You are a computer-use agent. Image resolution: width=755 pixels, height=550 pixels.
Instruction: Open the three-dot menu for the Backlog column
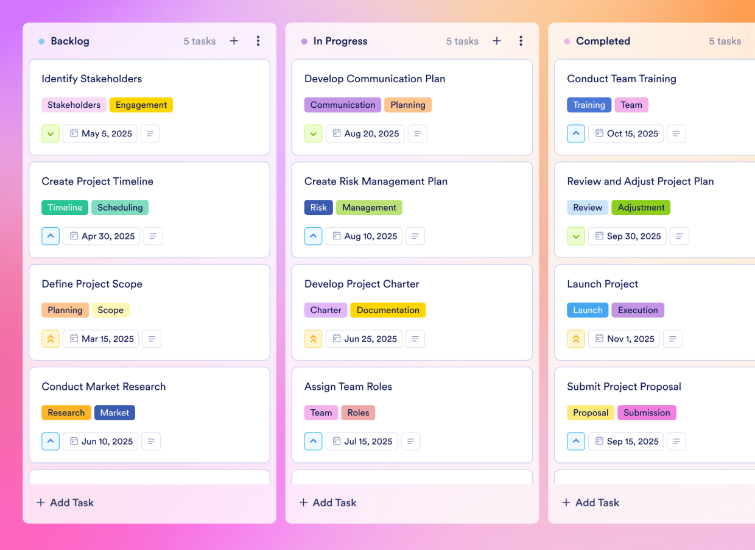pos(258,41)
